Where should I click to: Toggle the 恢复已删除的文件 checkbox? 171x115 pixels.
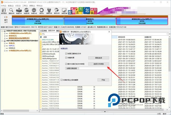(66, 54)
